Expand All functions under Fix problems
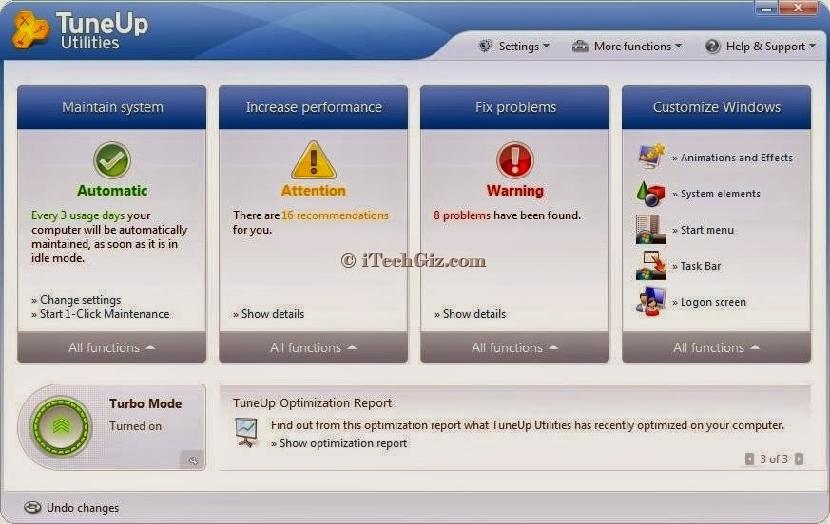 pos(514,347)
